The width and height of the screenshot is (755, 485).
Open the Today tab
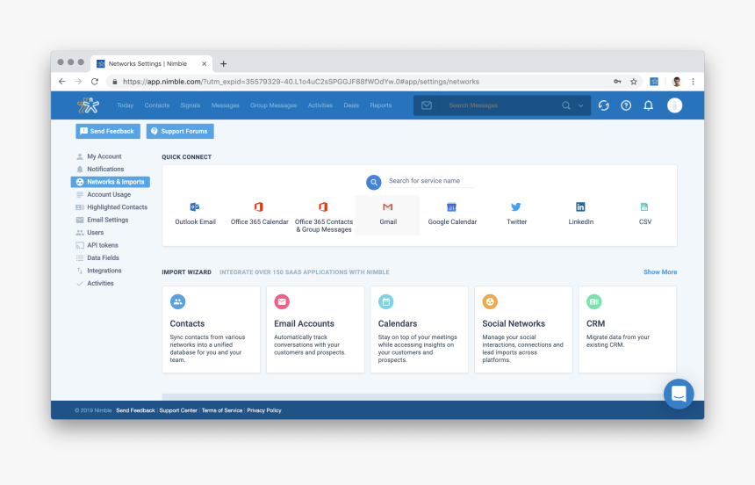pos(126,105)
